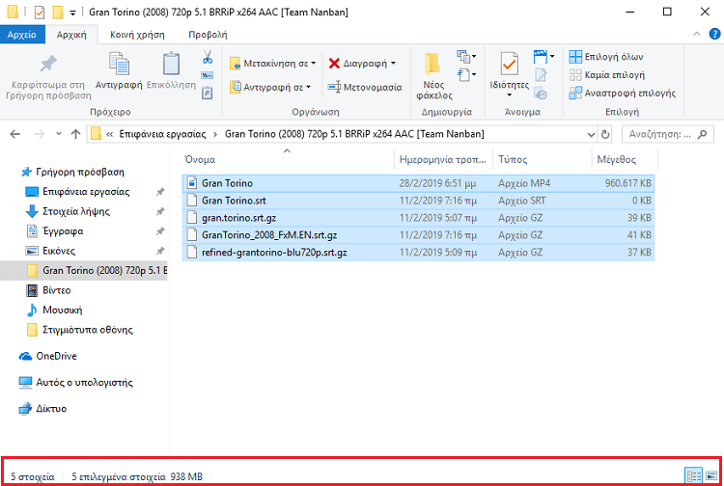Select refined-grantorino-blu720p.srt.gz file
The image size is (724, 486).
coord(418,253)
